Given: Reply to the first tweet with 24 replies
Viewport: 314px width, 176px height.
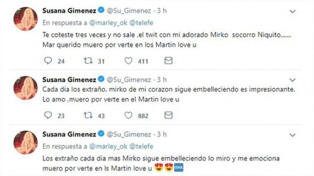Looking at the screenshot, I should (x=48, y=61).
